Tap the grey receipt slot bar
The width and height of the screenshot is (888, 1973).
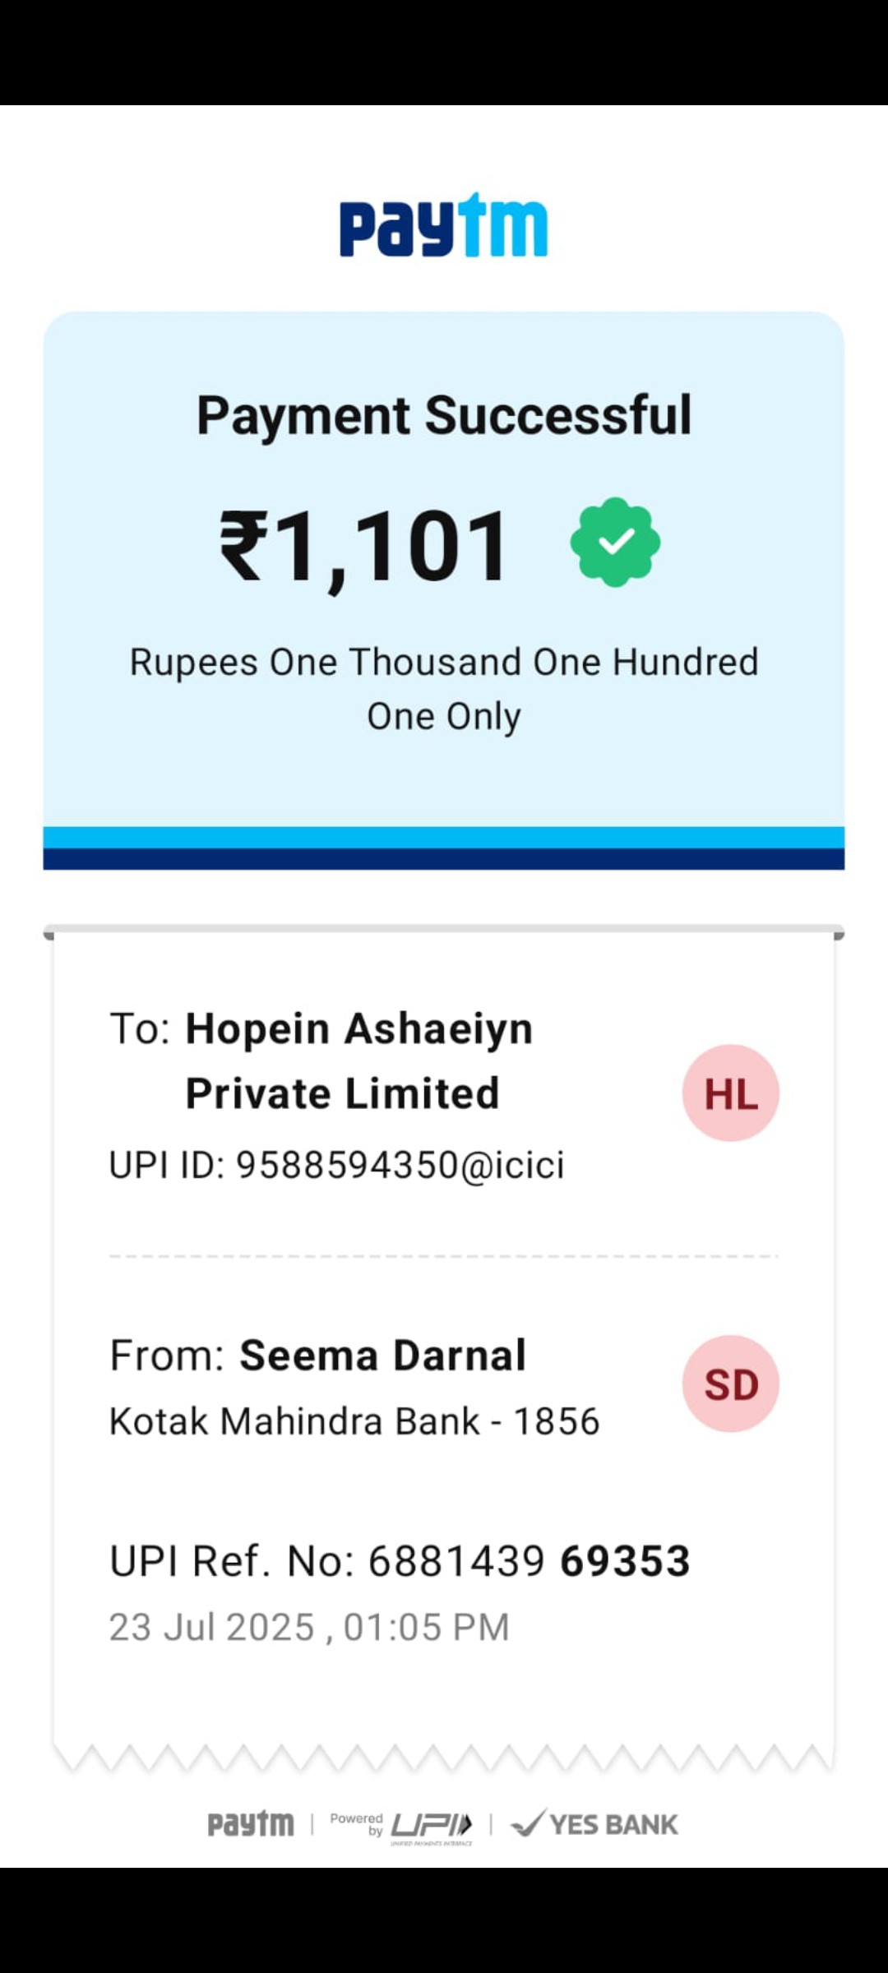[x=444, y=931]
